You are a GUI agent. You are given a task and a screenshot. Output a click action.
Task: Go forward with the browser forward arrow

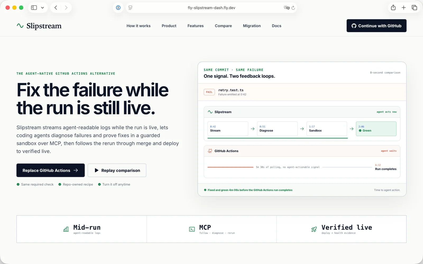66,8
